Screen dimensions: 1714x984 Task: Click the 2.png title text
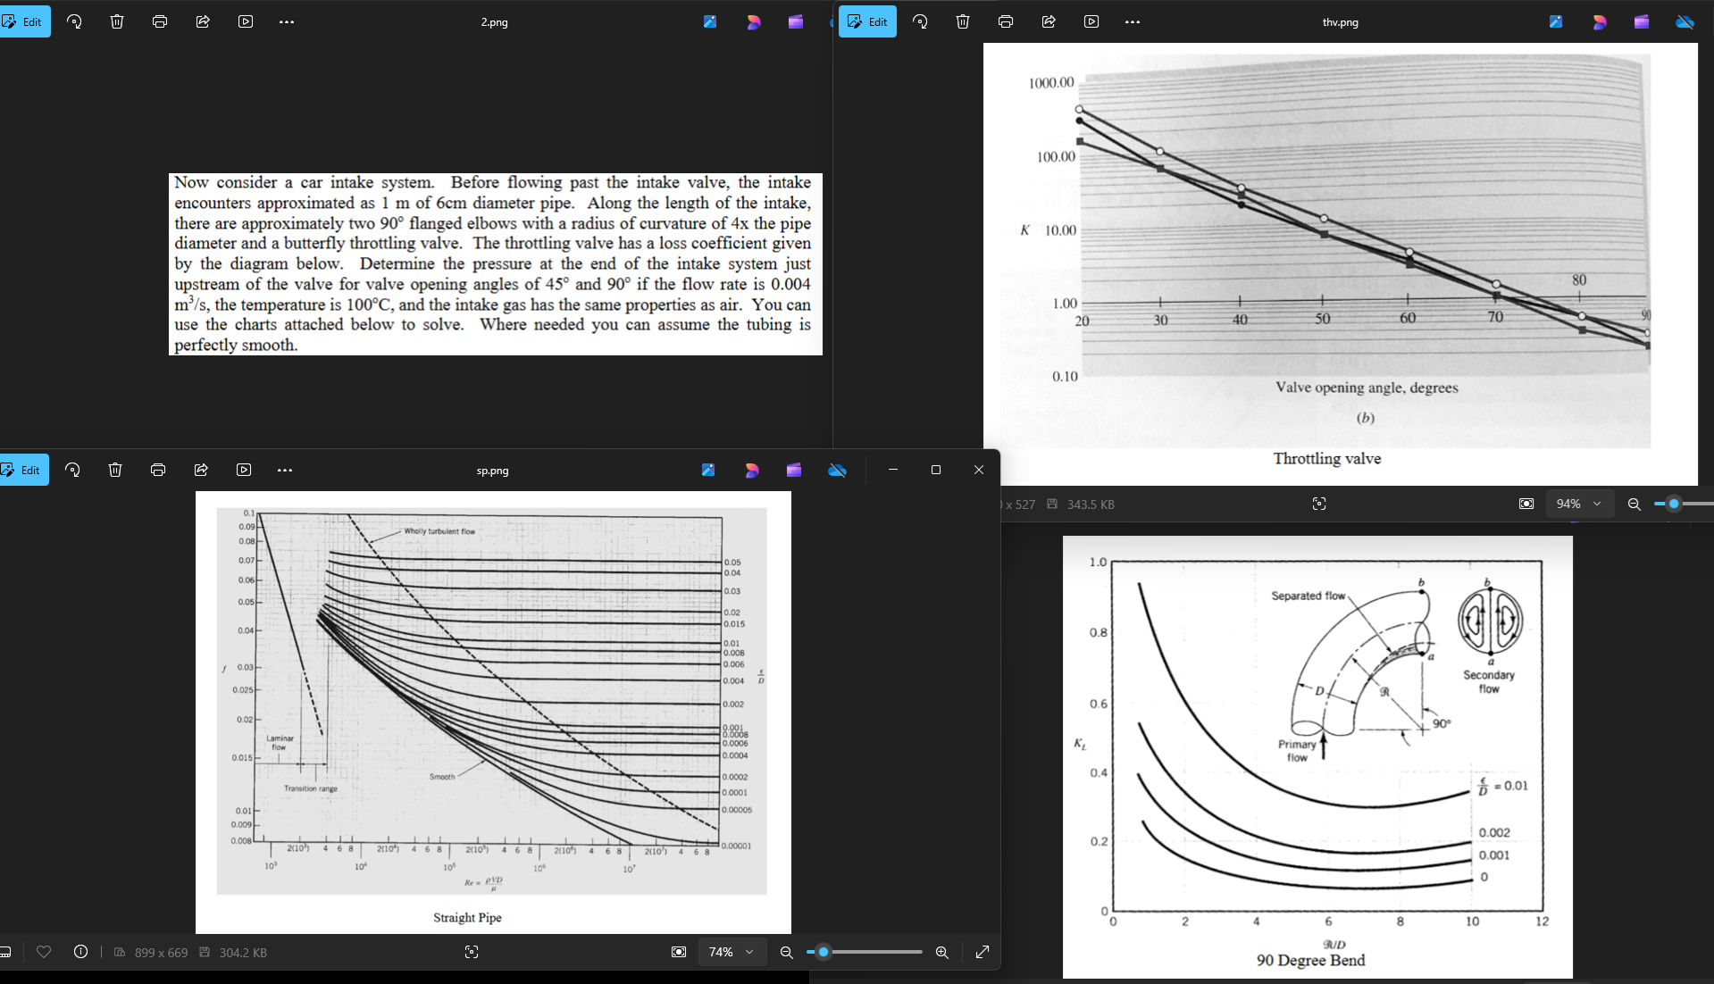point(494,22)
